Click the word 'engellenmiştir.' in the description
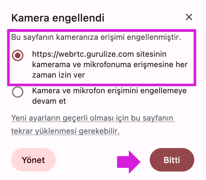 pos(154,37)
